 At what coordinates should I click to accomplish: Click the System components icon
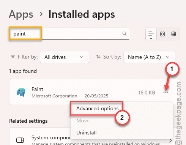click(20, 140)
